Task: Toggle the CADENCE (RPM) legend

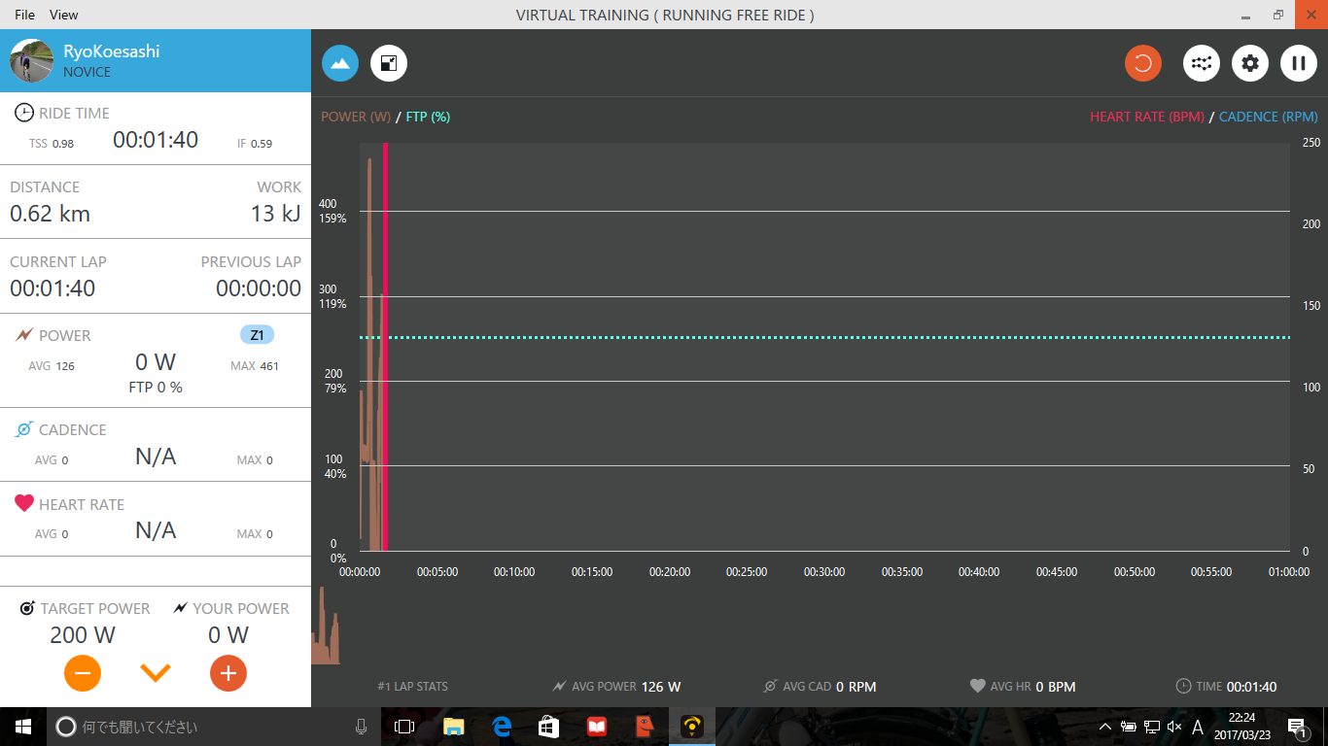Action: click(x=1269, y=117)
